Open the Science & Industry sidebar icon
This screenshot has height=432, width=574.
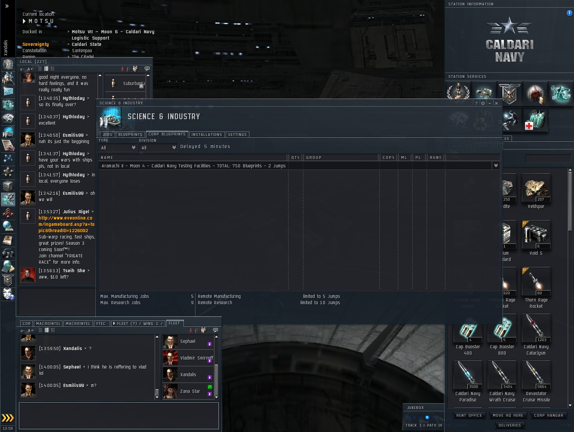coord(8,132)
